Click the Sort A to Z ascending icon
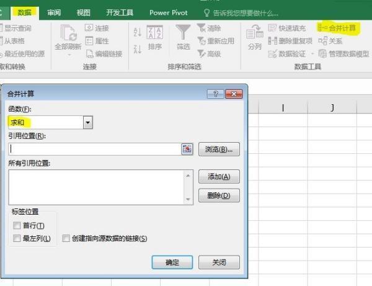 136,31
